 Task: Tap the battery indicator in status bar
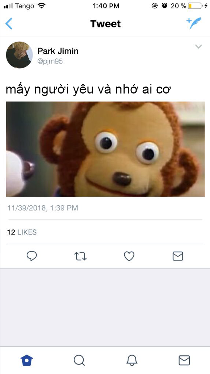coord(195,6)
